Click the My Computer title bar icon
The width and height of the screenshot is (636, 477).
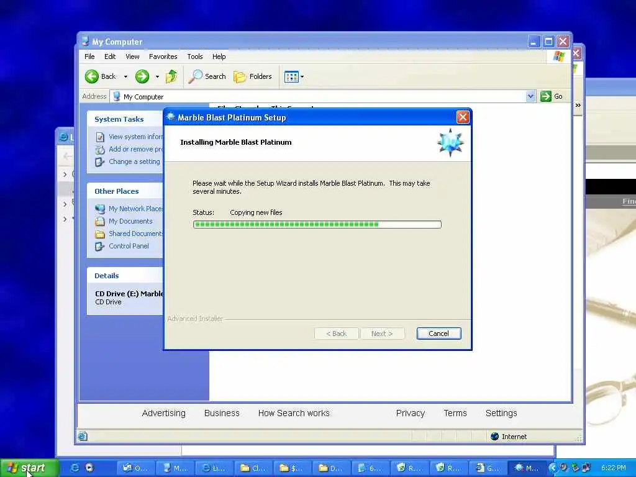(85, 42)
